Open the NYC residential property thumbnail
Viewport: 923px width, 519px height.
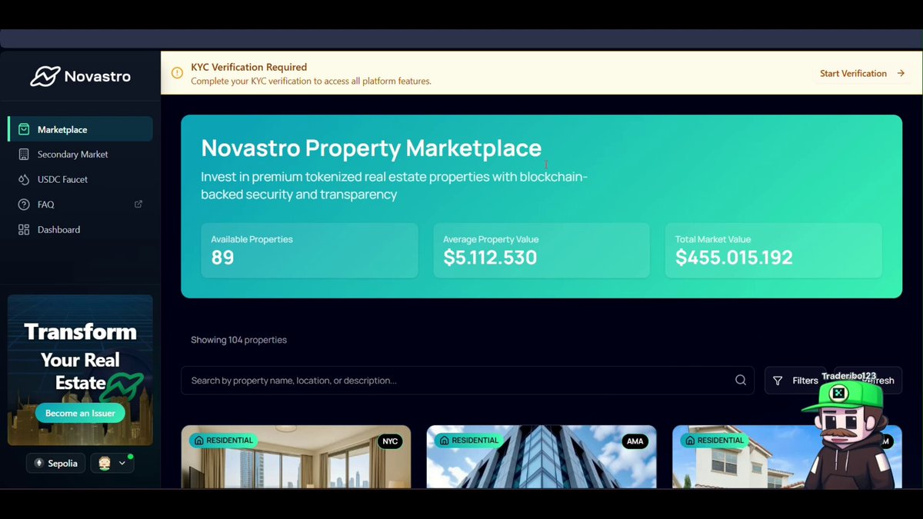[296, 457]
